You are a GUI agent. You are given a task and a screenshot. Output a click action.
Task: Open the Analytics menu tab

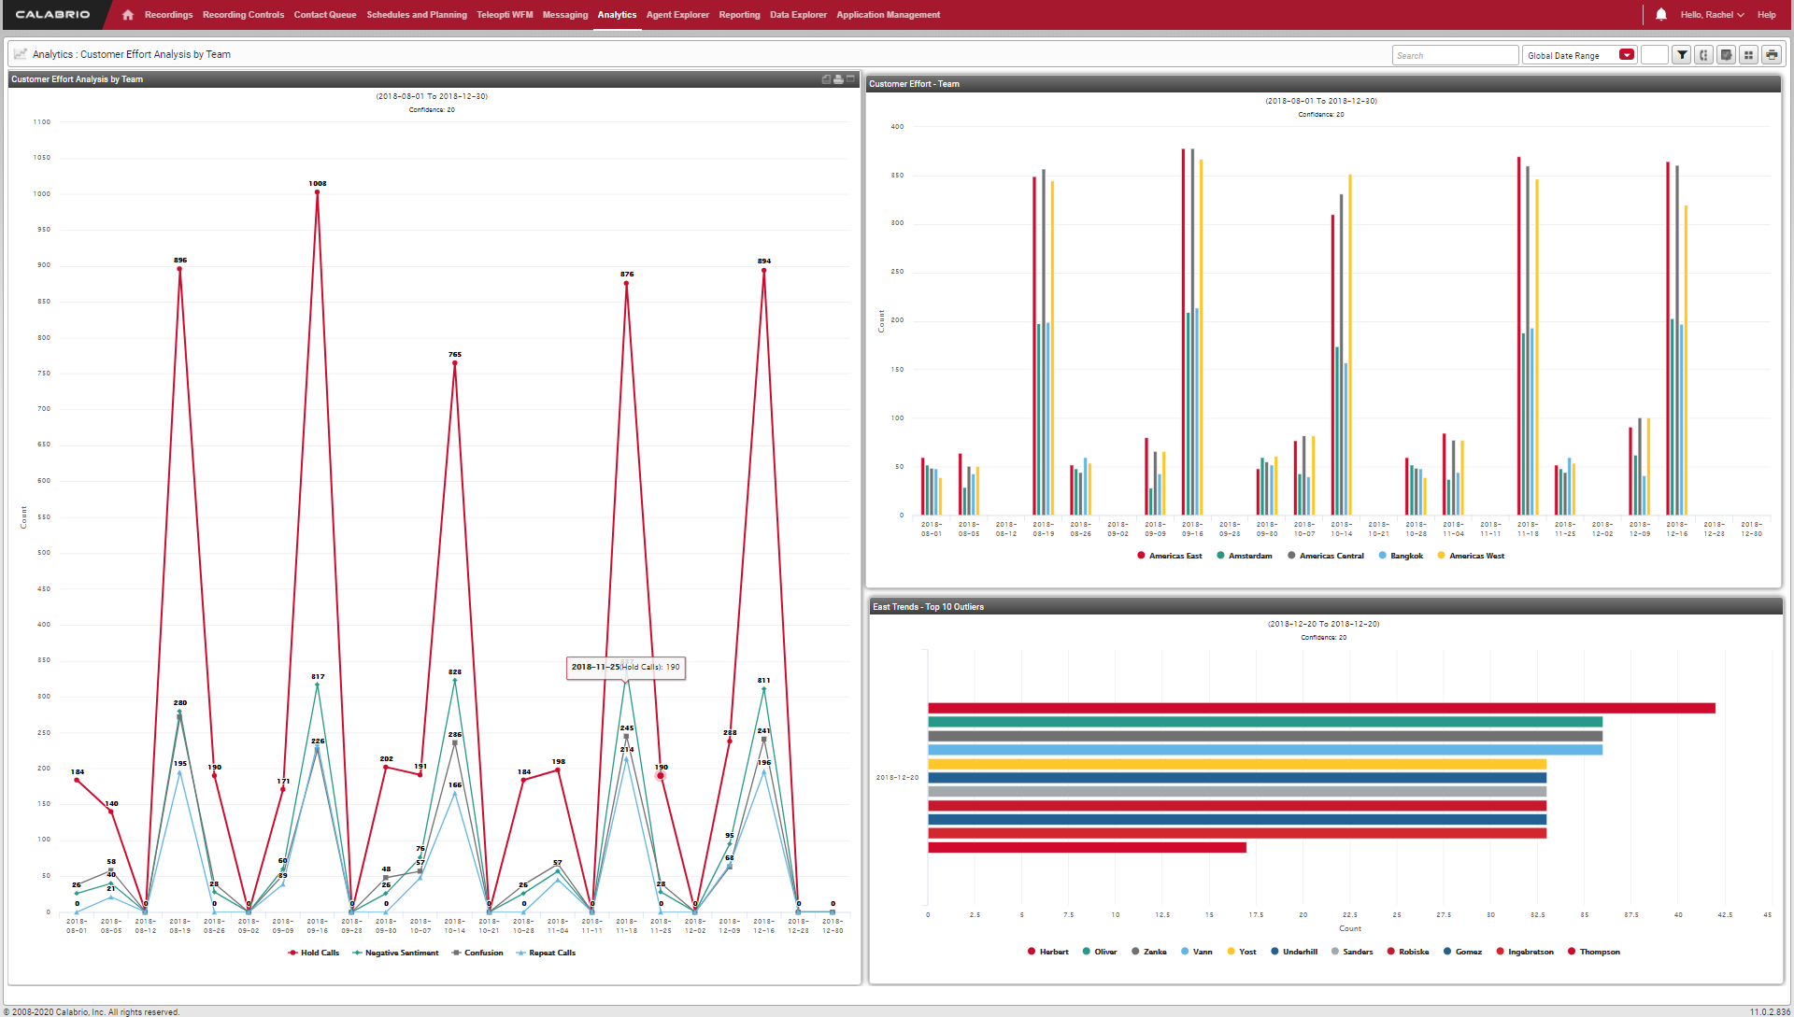pyautogui.click(x=617, y=15)
